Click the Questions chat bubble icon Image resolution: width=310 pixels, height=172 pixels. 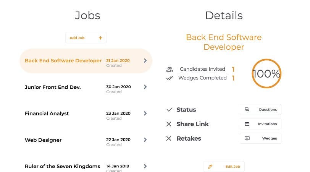click(247, 110)
